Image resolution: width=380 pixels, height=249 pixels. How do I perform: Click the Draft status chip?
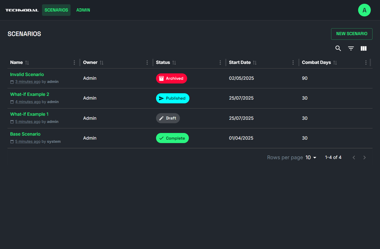click(168, 118)
